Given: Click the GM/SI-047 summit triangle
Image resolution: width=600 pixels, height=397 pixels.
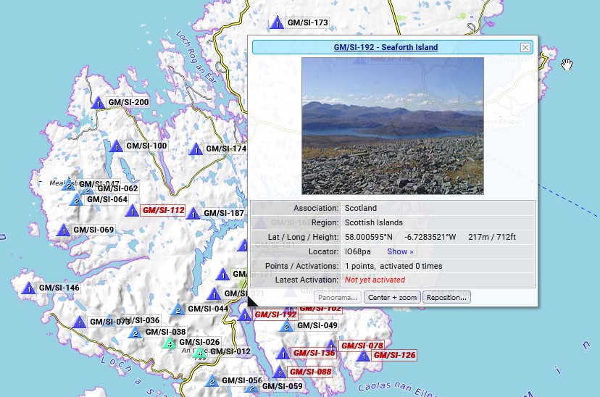Looking at the screenshot, I should (x=69, y=185).
